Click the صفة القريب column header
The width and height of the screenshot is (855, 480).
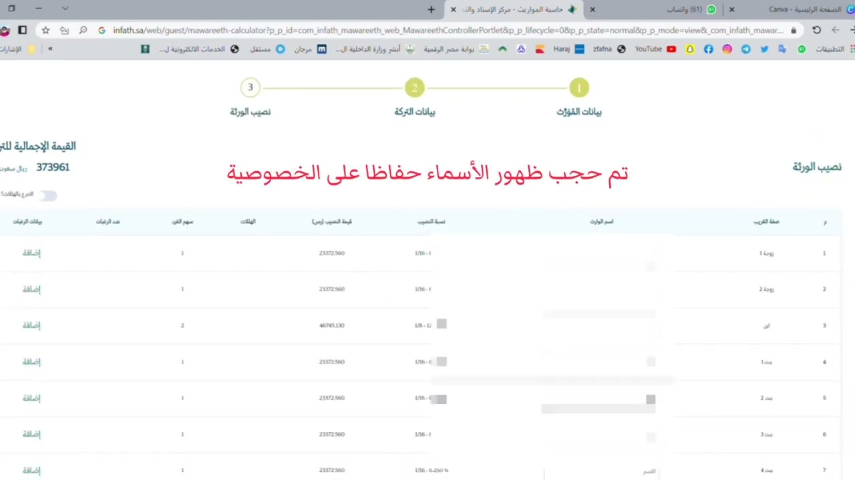tap(766, 221)
